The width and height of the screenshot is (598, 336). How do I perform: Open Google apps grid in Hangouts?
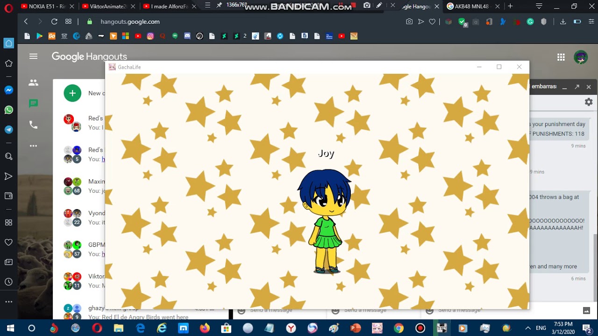pos(561,57)
